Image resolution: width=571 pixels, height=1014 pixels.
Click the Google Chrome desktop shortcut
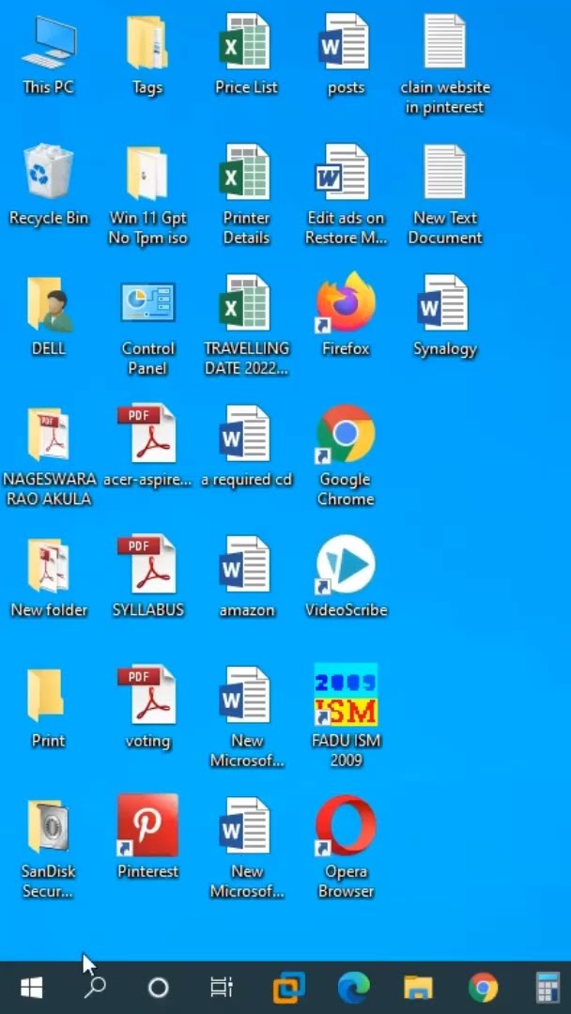click(x=346, y=434)
